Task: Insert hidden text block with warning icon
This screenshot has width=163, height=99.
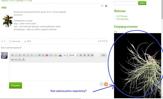Action: coord(20,60)
